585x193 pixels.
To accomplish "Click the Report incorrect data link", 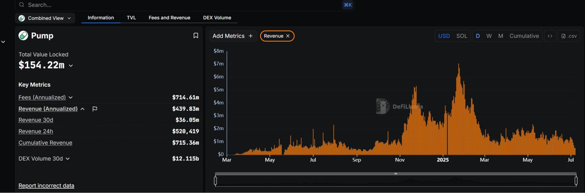I will 46,186.
